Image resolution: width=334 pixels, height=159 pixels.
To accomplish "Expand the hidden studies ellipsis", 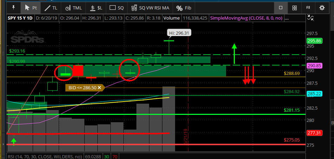I will (x=287, y=19).
